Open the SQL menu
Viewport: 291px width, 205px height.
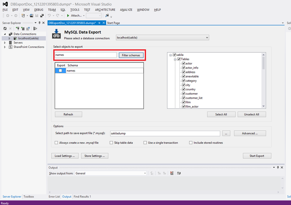coord(63,10)
